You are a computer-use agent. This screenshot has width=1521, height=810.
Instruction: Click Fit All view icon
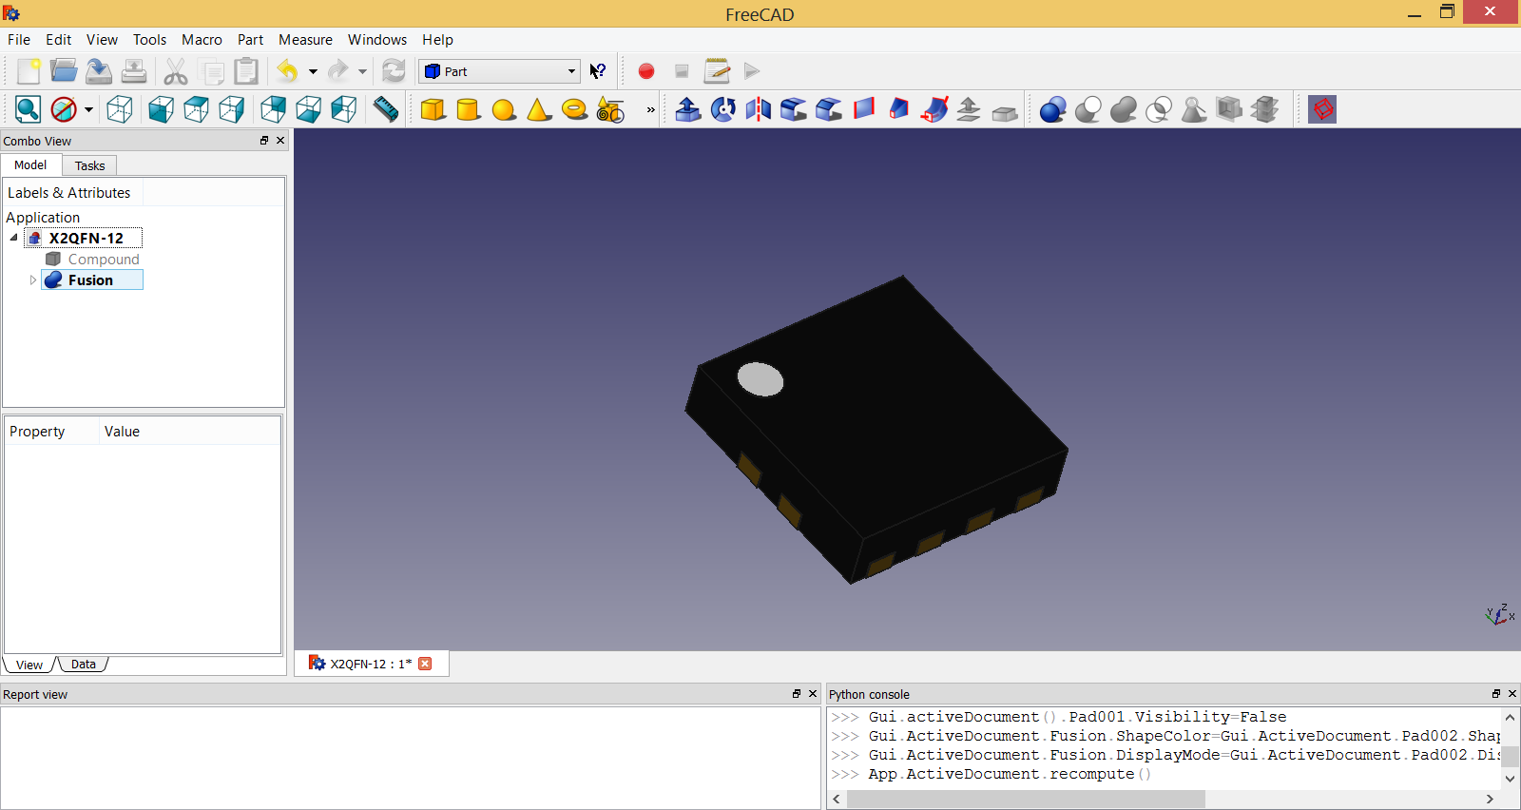click(28, 109)
